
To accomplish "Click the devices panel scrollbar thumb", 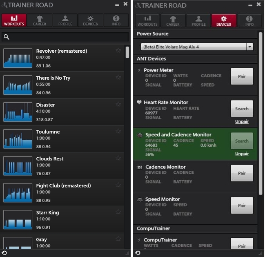I will coord(261,113).
